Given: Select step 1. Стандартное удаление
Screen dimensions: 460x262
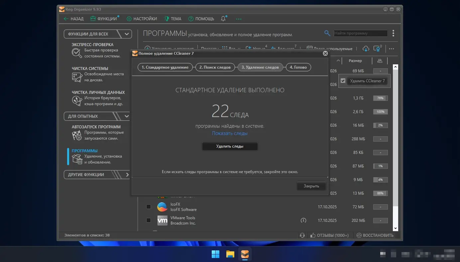Looking at the screenshot, I should [x=165, y=67].
